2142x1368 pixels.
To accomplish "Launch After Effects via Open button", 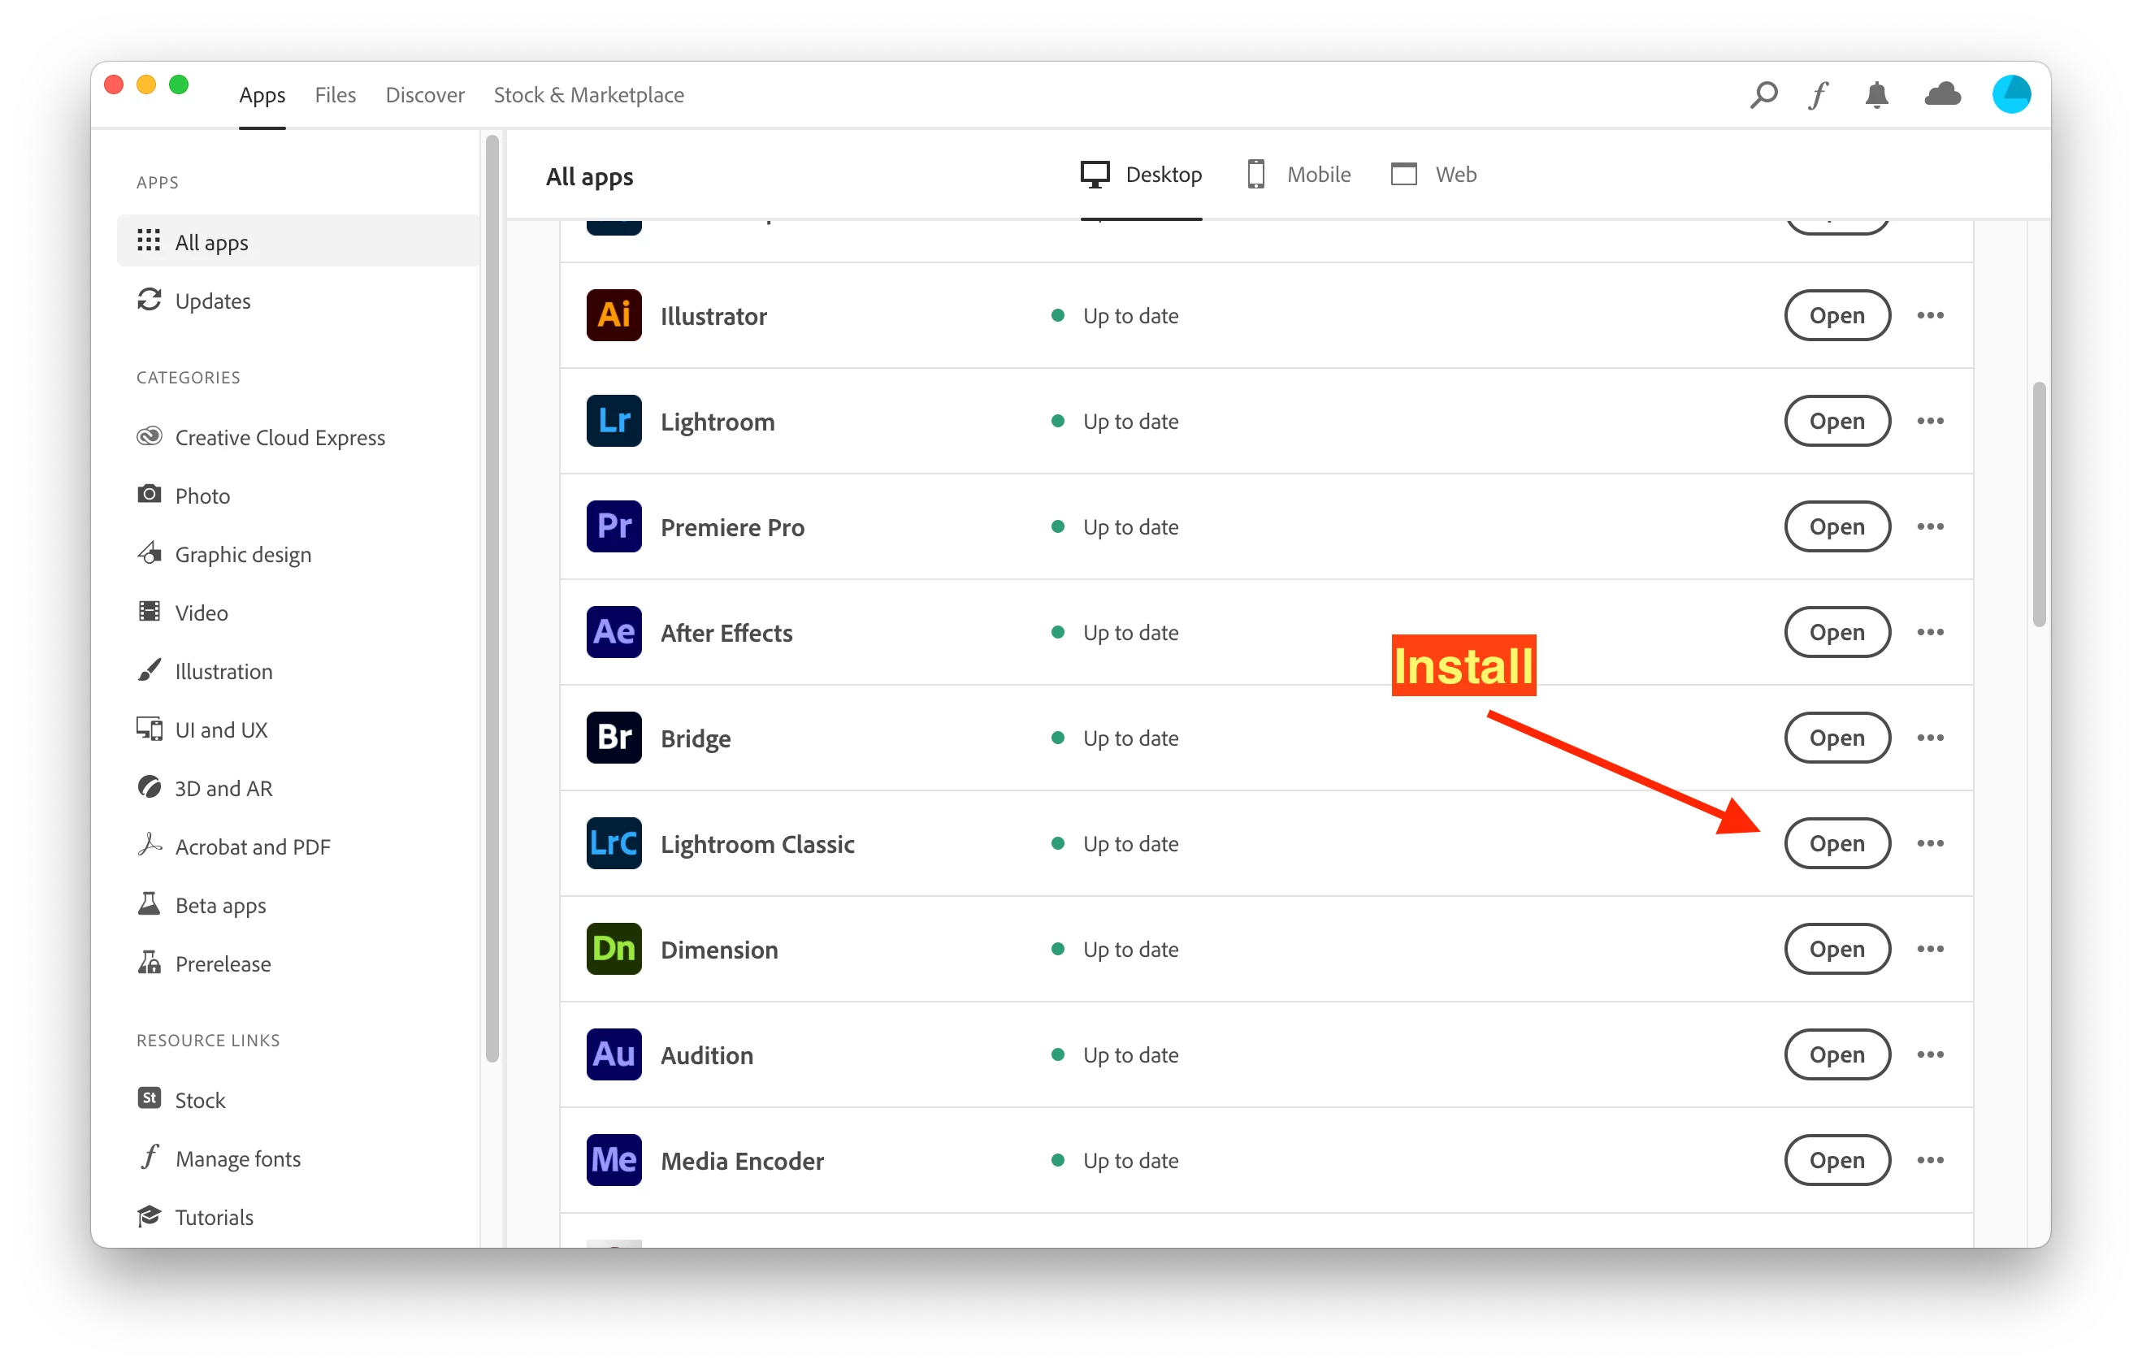I will point(1837,631).
